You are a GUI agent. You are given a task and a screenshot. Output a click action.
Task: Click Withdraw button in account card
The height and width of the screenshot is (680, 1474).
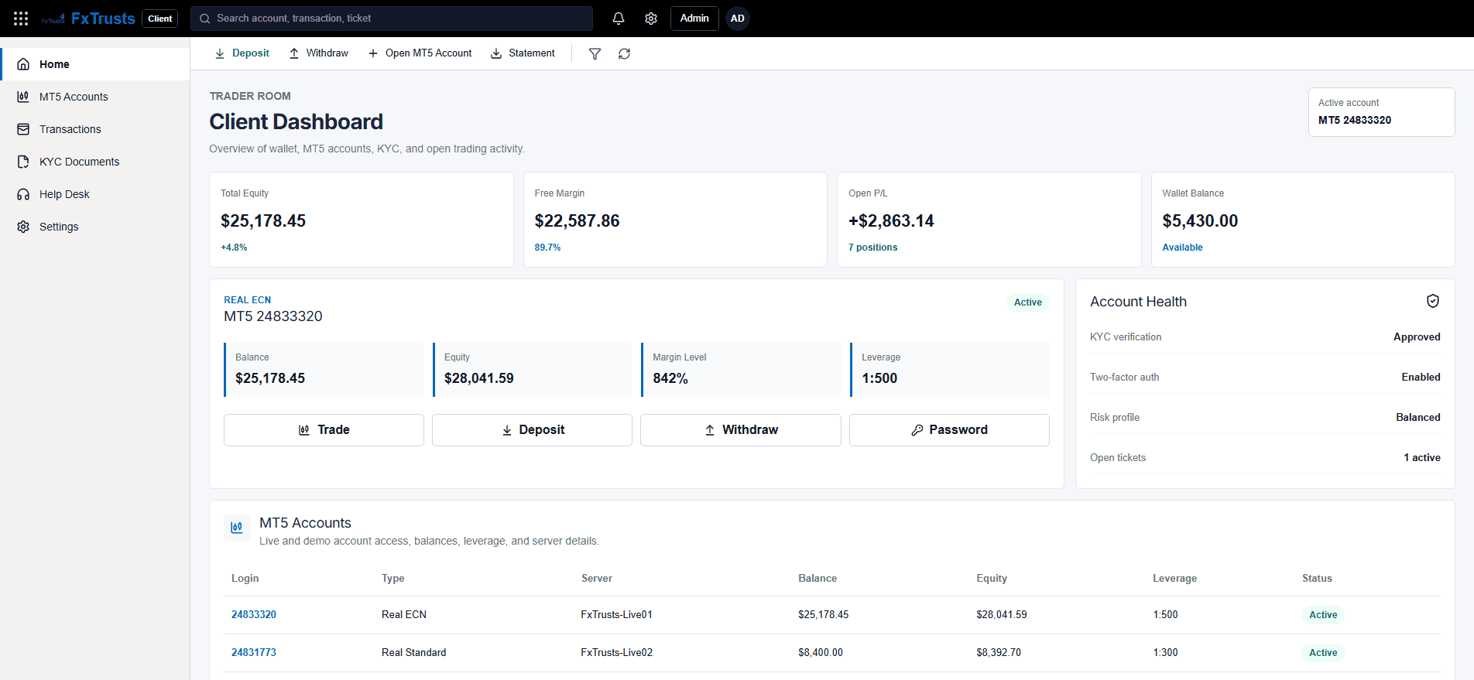(741, 430)
